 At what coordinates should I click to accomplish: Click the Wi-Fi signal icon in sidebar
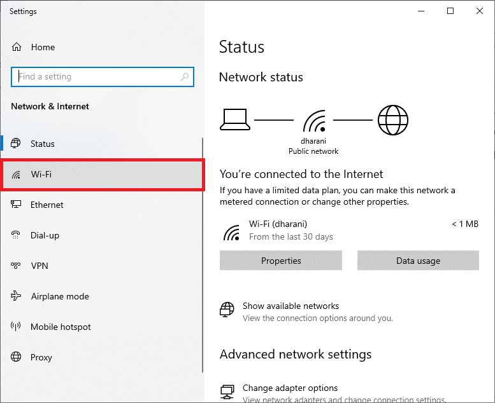point(16,174)
